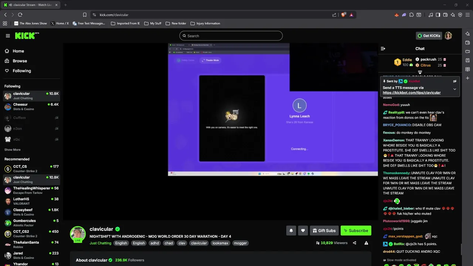Hide the pinned KickBot message
The height and width of the screenshot is (266, 473).
point(455,81)
